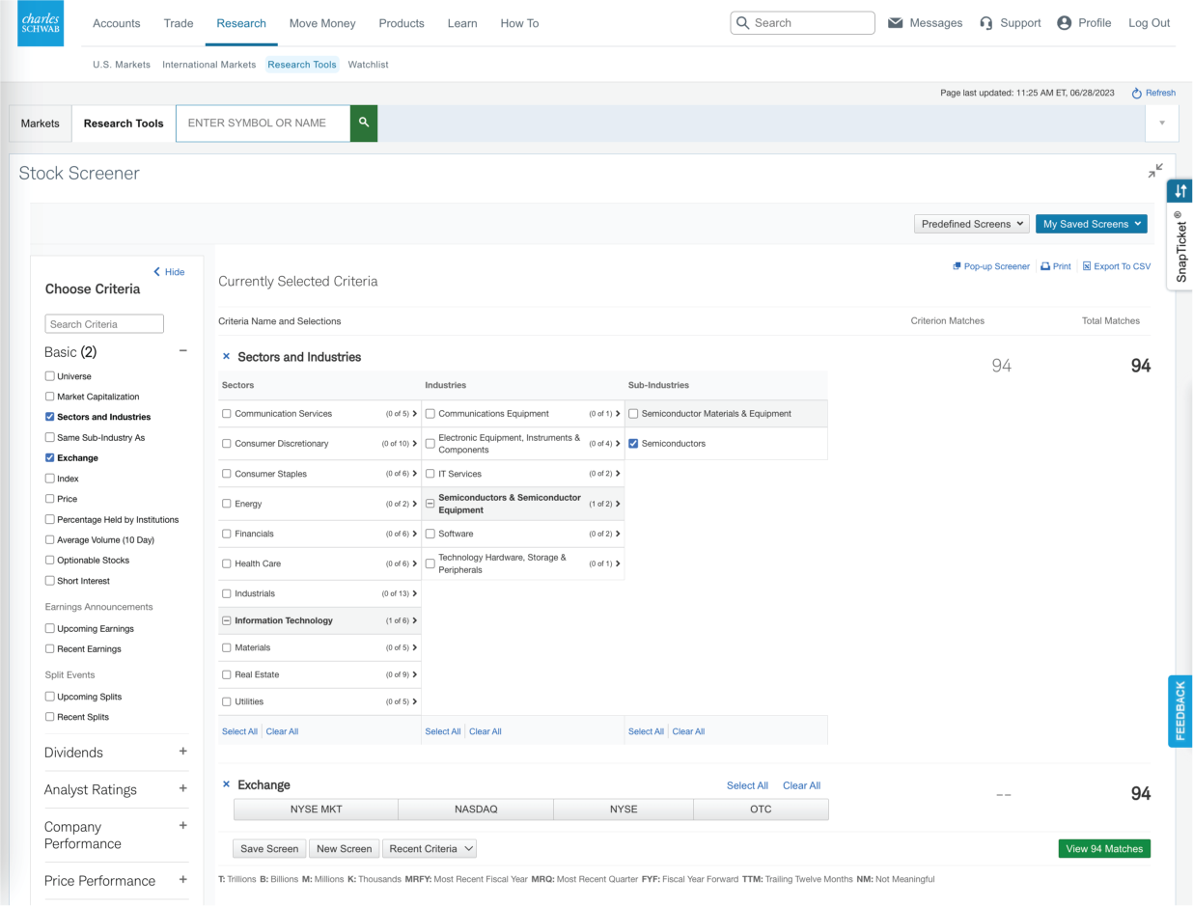
Task: Click New Screen button
Action: (345, 849)
